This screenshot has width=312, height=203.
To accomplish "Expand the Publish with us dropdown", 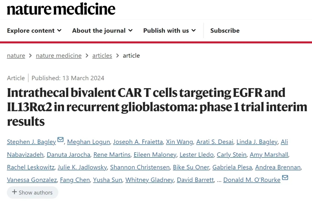I will [169, 31].
